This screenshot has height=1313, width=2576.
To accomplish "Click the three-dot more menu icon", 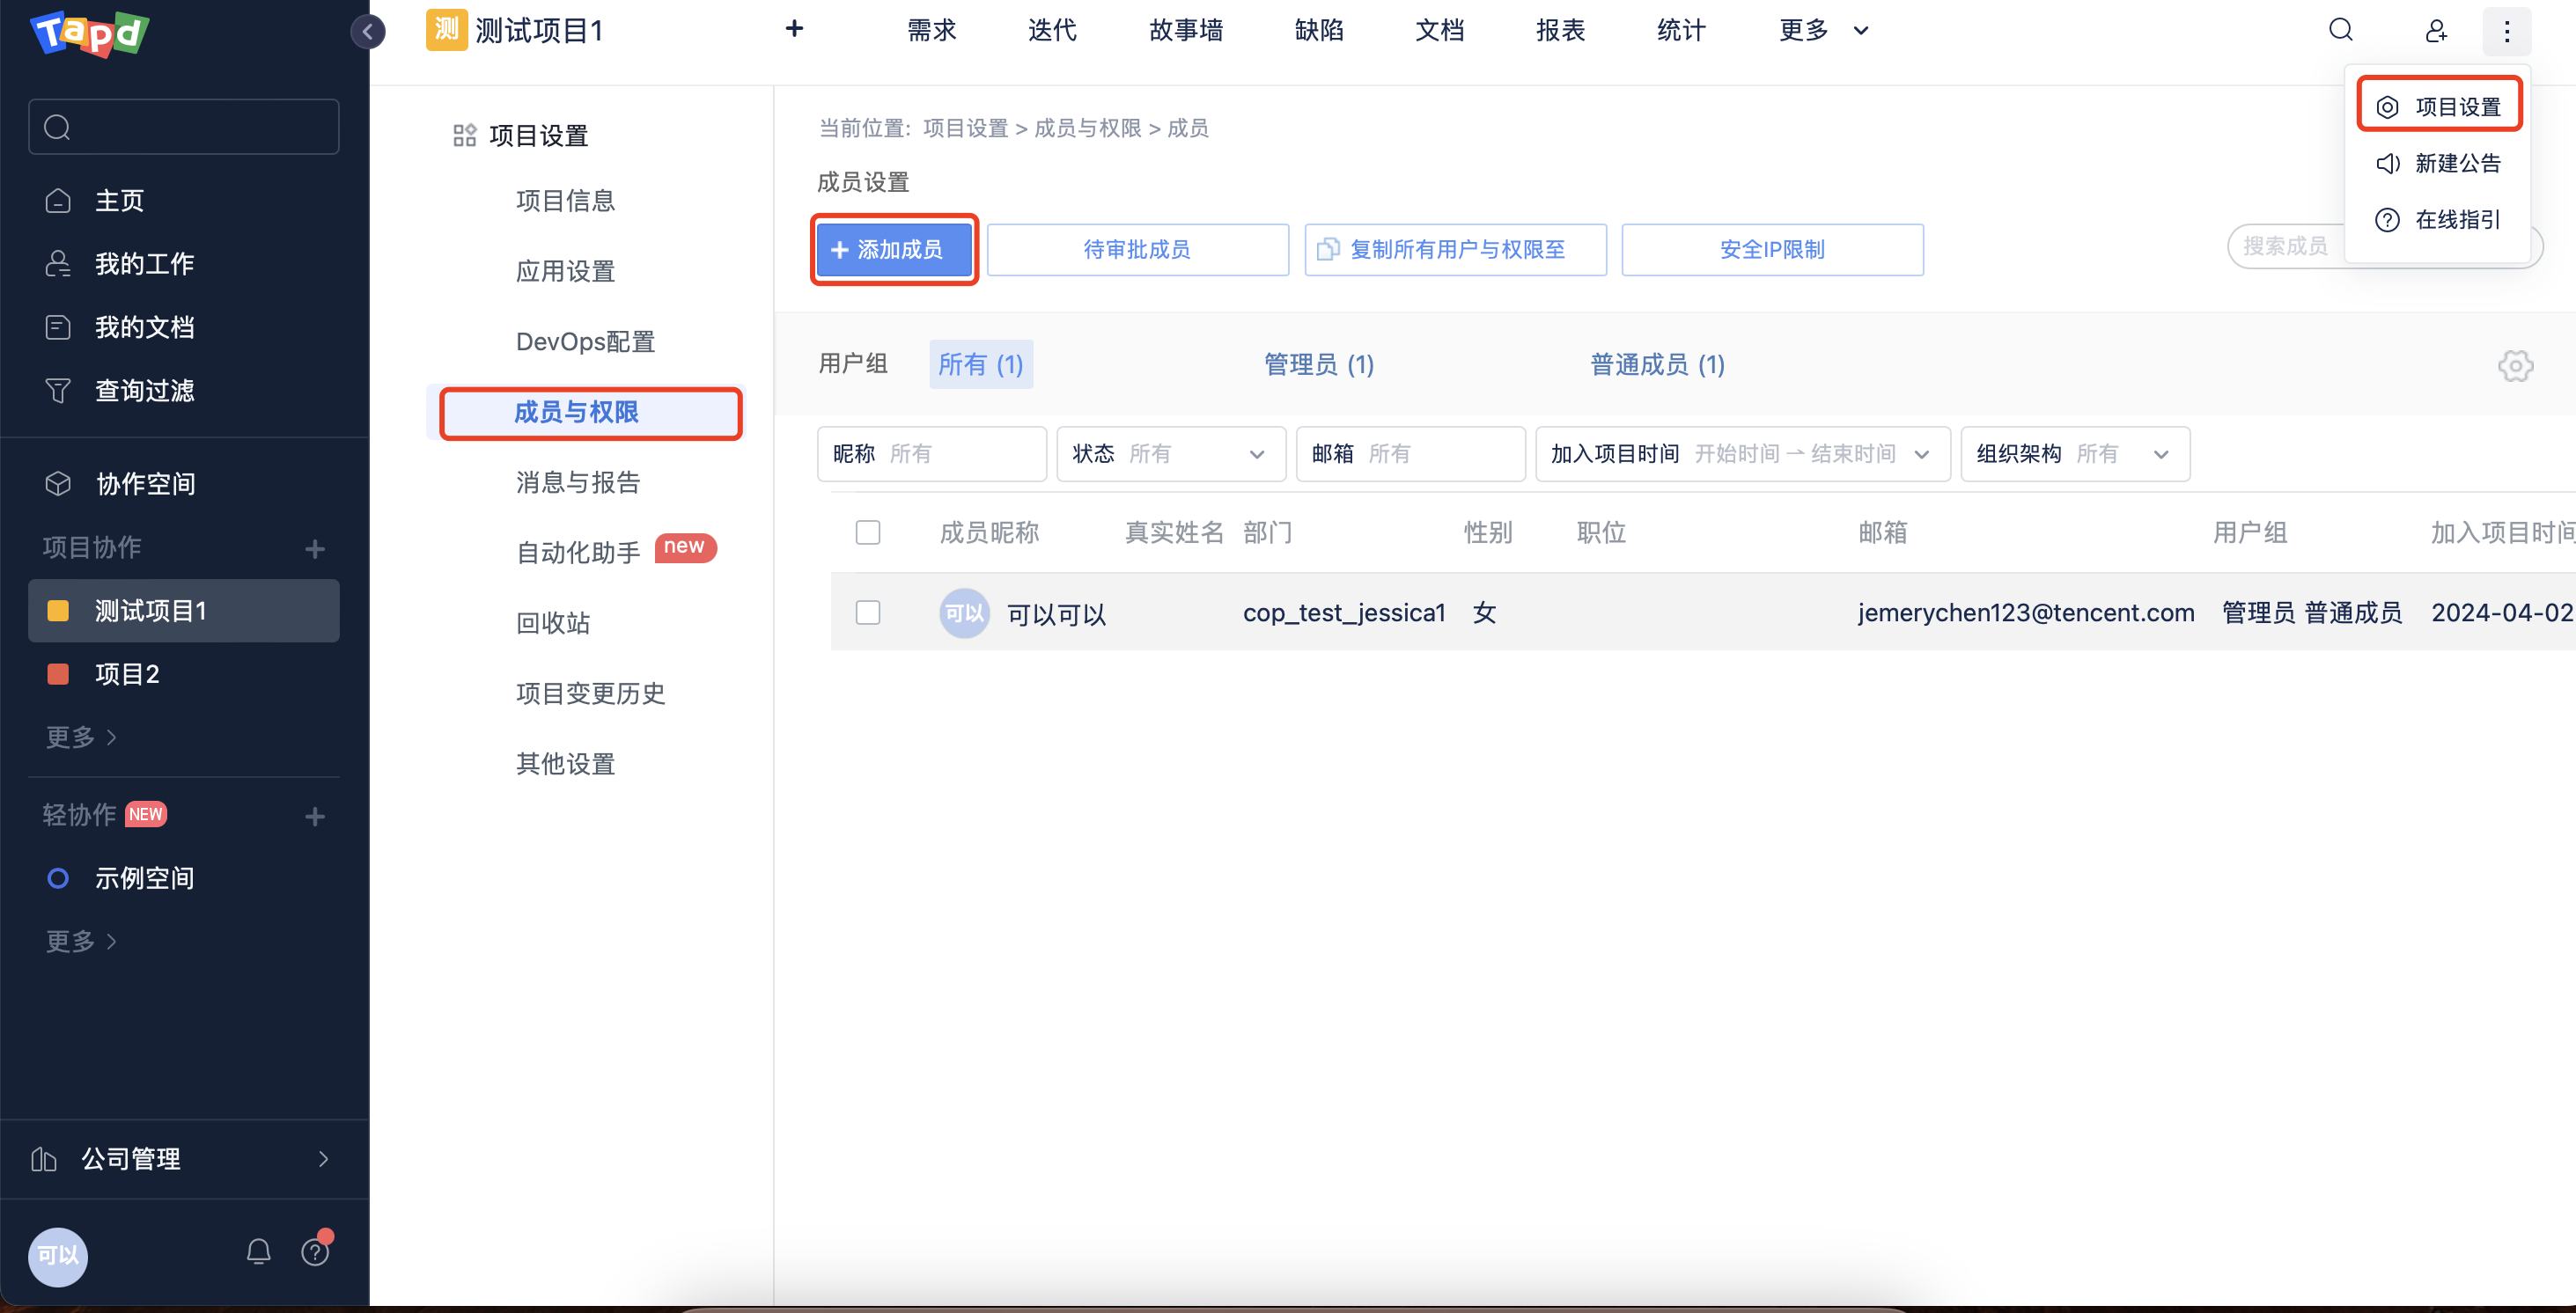I will tap(2507, 31).
